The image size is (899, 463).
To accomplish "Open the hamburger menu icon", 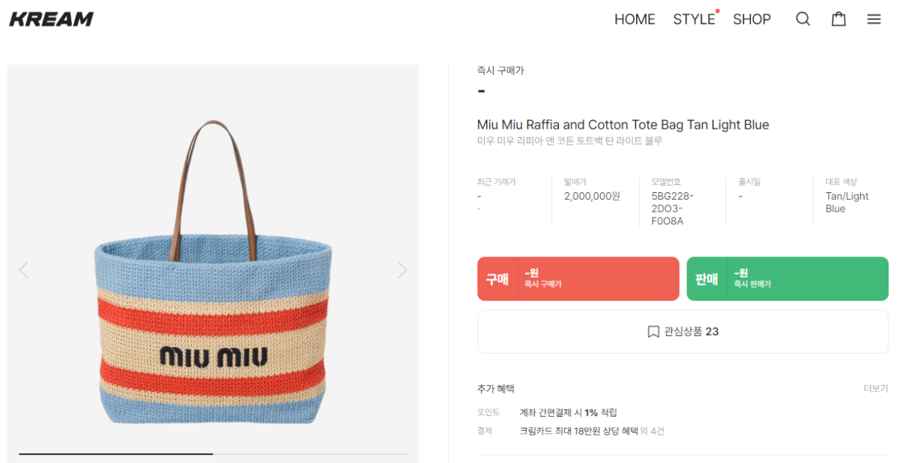I will (874, 19).
